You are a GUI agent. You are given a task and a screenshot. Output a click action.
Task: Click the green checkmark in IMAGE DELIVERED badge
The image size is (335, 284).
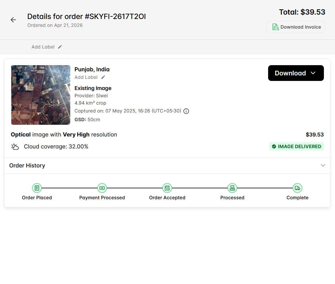click(274, 146)
